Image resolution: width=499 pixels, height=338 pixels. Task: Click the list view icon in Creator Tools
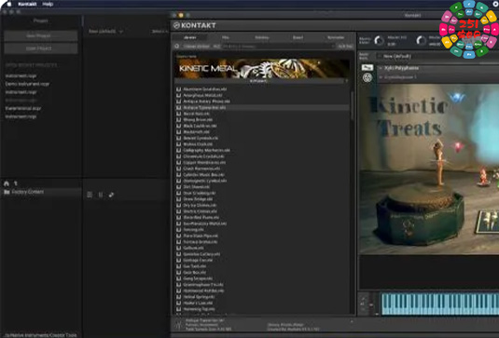coord(90,195)
